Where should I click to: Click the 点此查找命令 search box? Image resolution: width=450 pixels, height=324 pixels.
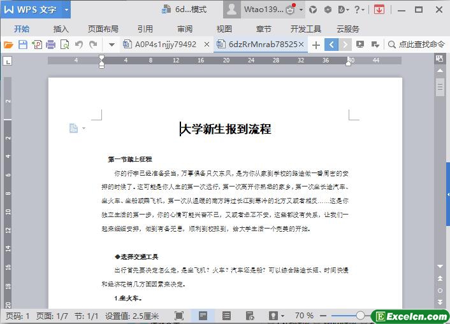pos(417,45)
